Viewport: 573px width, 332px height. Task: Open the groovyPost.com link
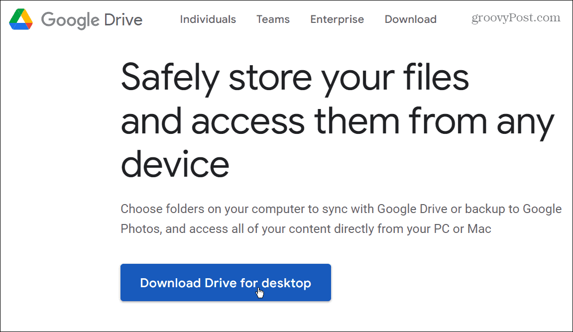point(516,17)
